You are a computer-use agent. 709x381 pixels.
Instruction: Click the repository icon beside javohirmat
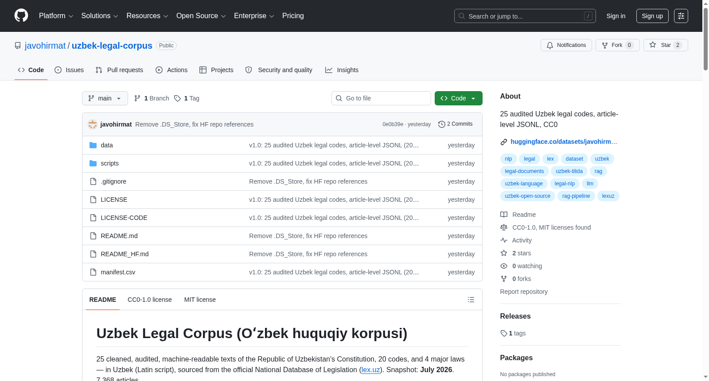[x=18, y=46]
